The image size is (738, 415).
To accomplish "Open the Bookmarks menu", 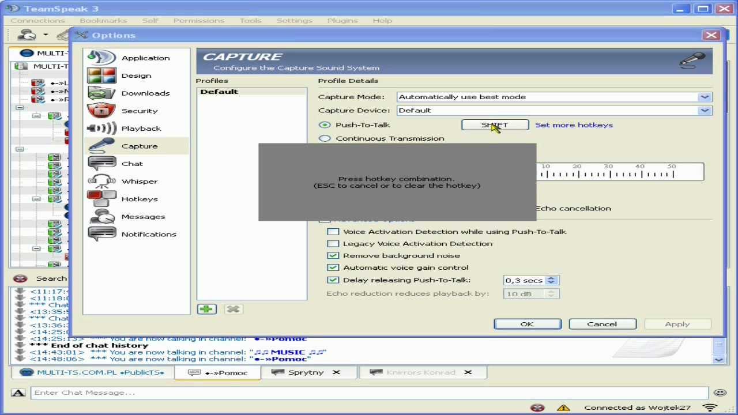I will [x=103, y=21].
